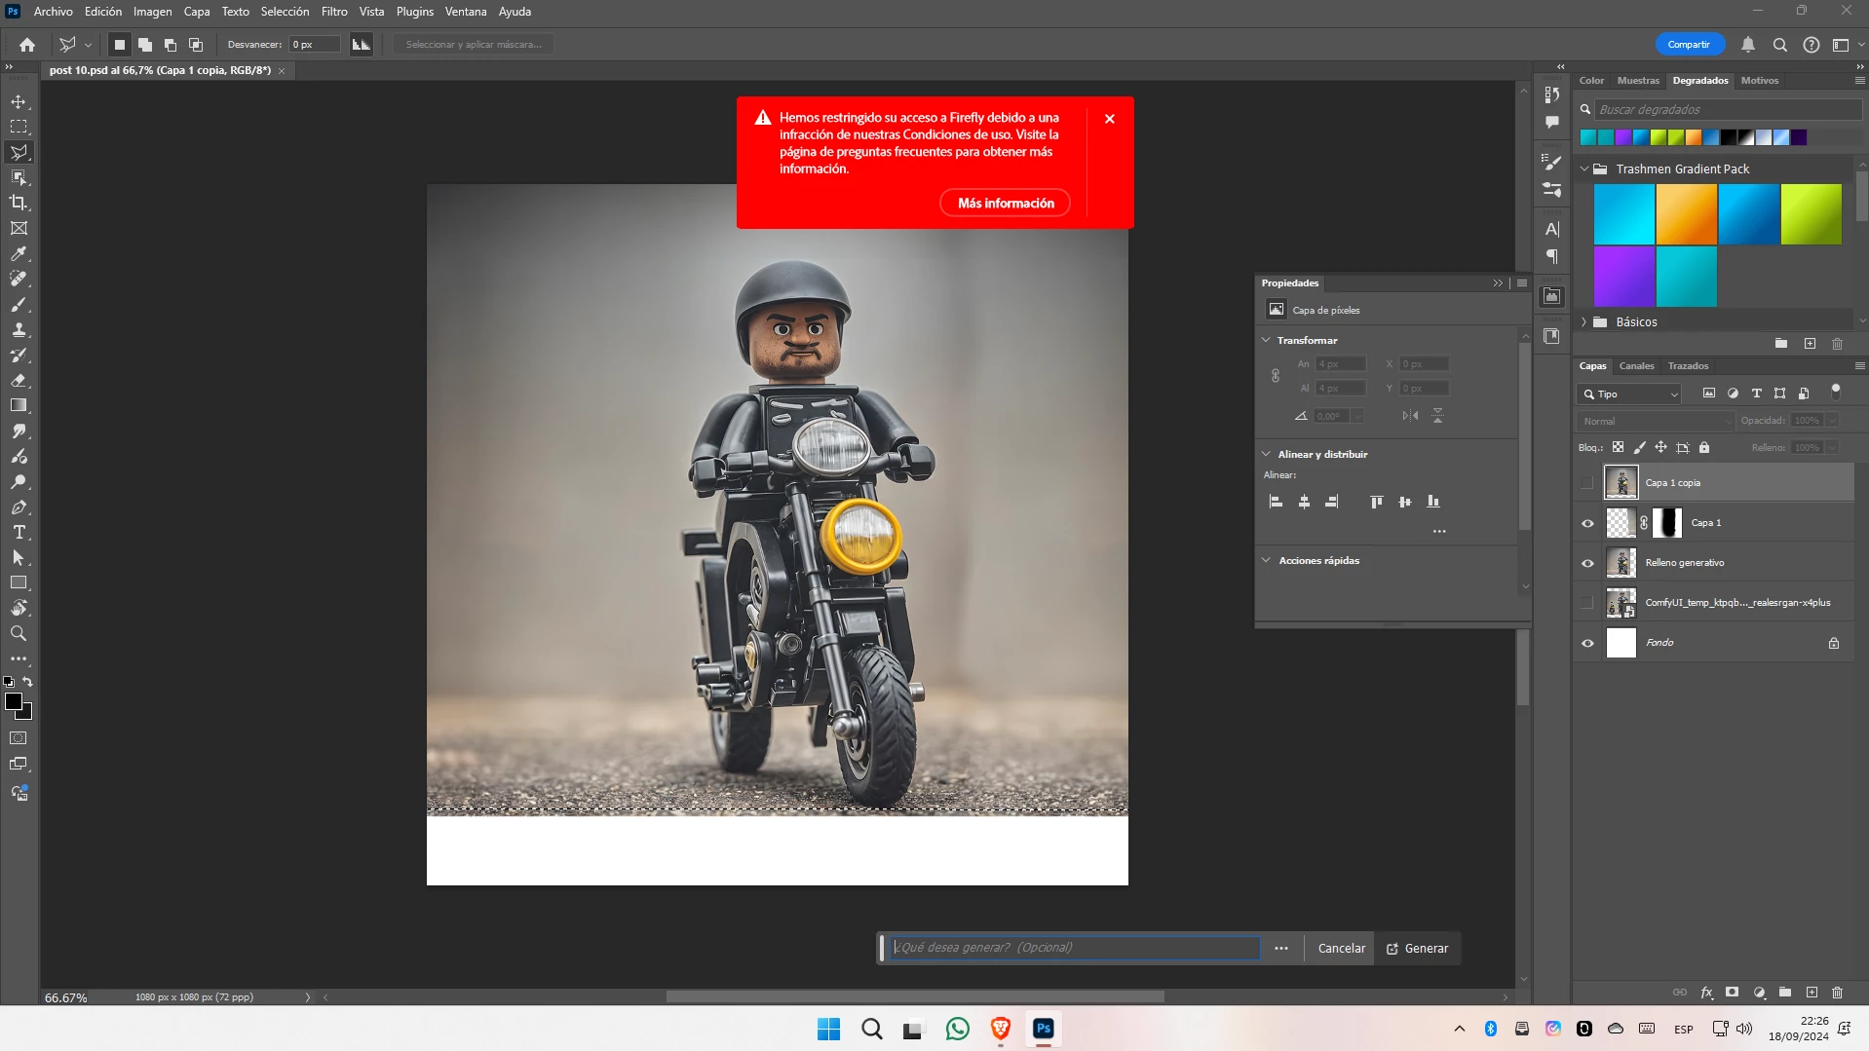The width and height of the screenshot is (1869, 1051).
Task: Open the Archivo menu
Action: tap(53, 12)
